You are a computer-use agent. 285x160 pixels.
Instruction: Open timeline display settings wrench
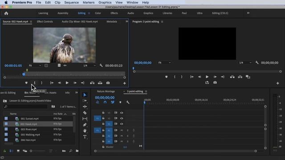point(128,102)
